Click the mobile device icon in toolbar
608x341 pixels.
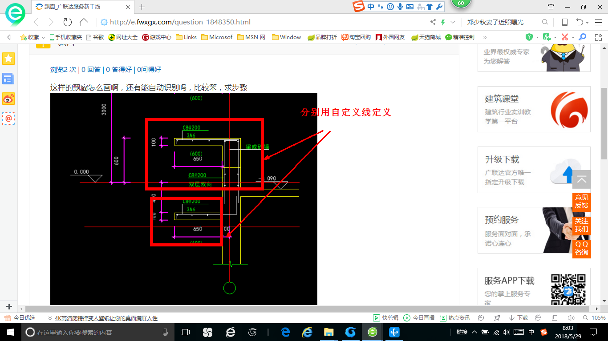point(565,22)
